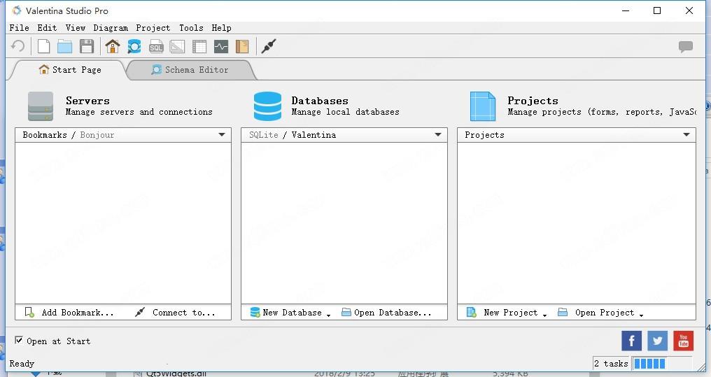This screenshot has height=377, width=711.
Task: Click the Open Database... button
Action: 386,312
